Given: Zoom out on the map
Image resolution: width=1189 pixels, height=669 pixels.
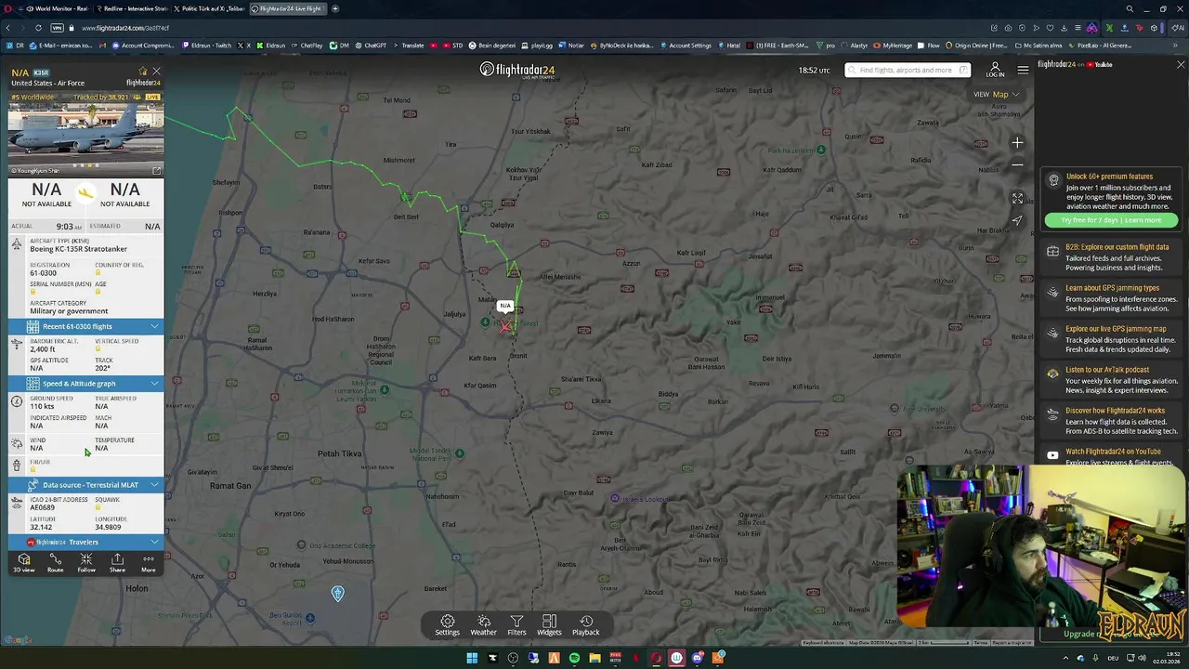Looking at the screenshot, I should coord(1017,165).
